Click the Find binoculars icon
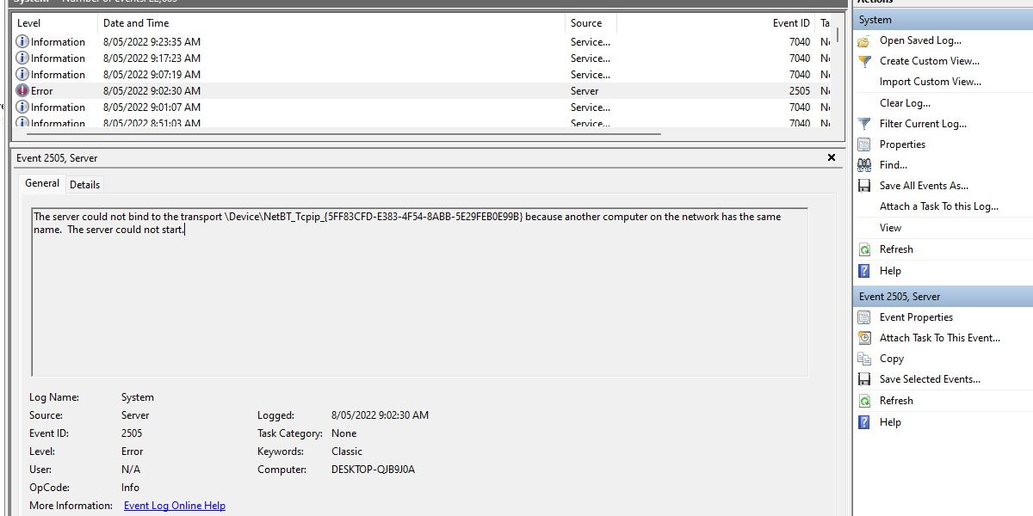 [864, 165]
